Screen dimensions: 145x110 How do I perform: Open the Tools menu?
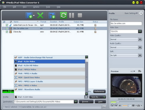(x=48, y=7)
